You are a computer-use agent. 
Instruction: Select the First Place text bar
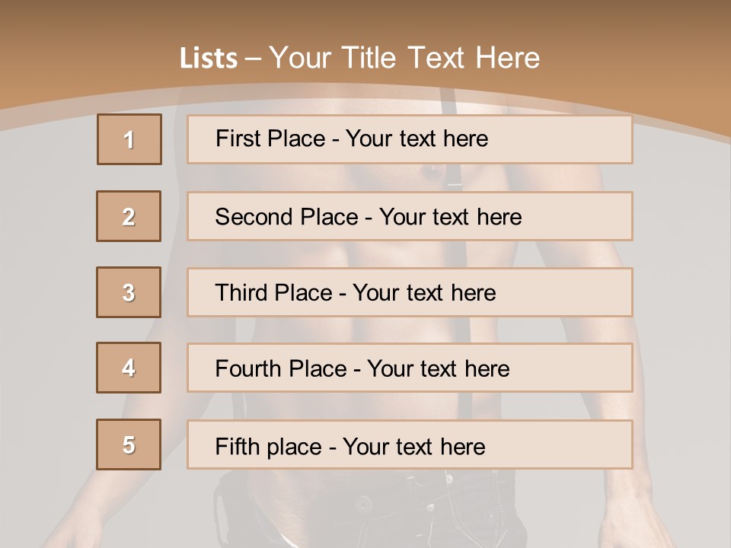410,139
